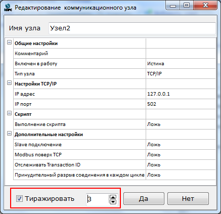The image size is (221, 214).
Task: Select the TCP/IP value of Тип узла
Action: coord(181,74)
